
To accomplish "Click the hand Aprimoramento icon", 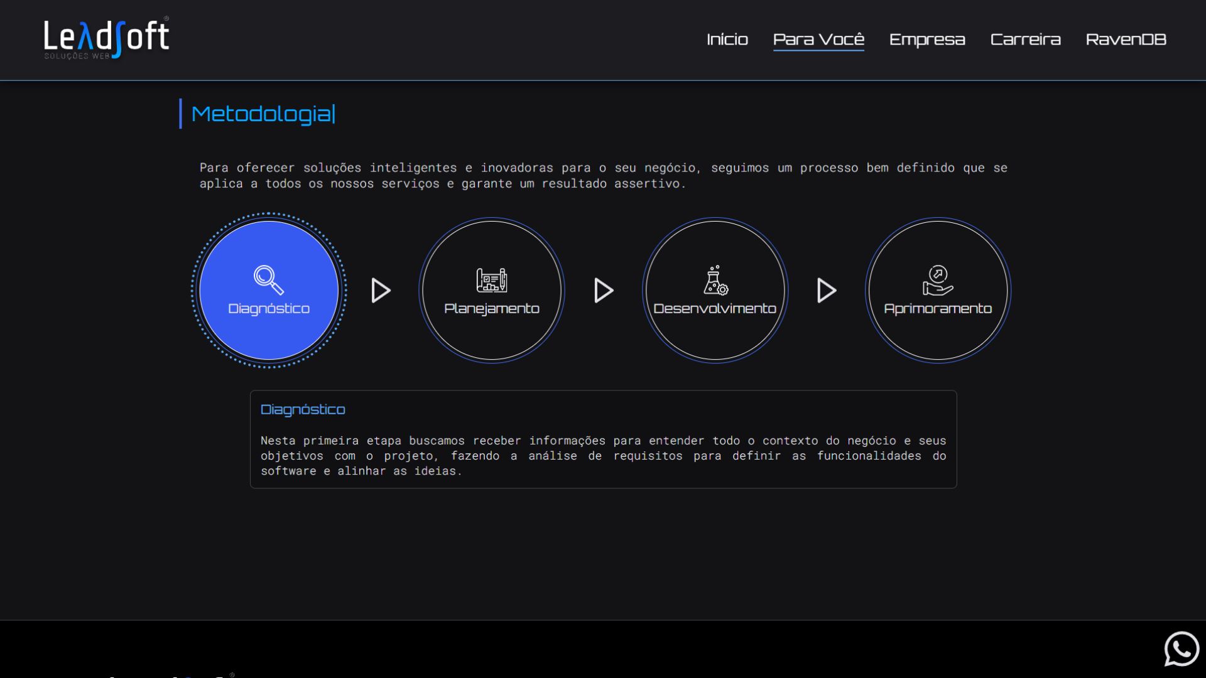I will 938,280.
